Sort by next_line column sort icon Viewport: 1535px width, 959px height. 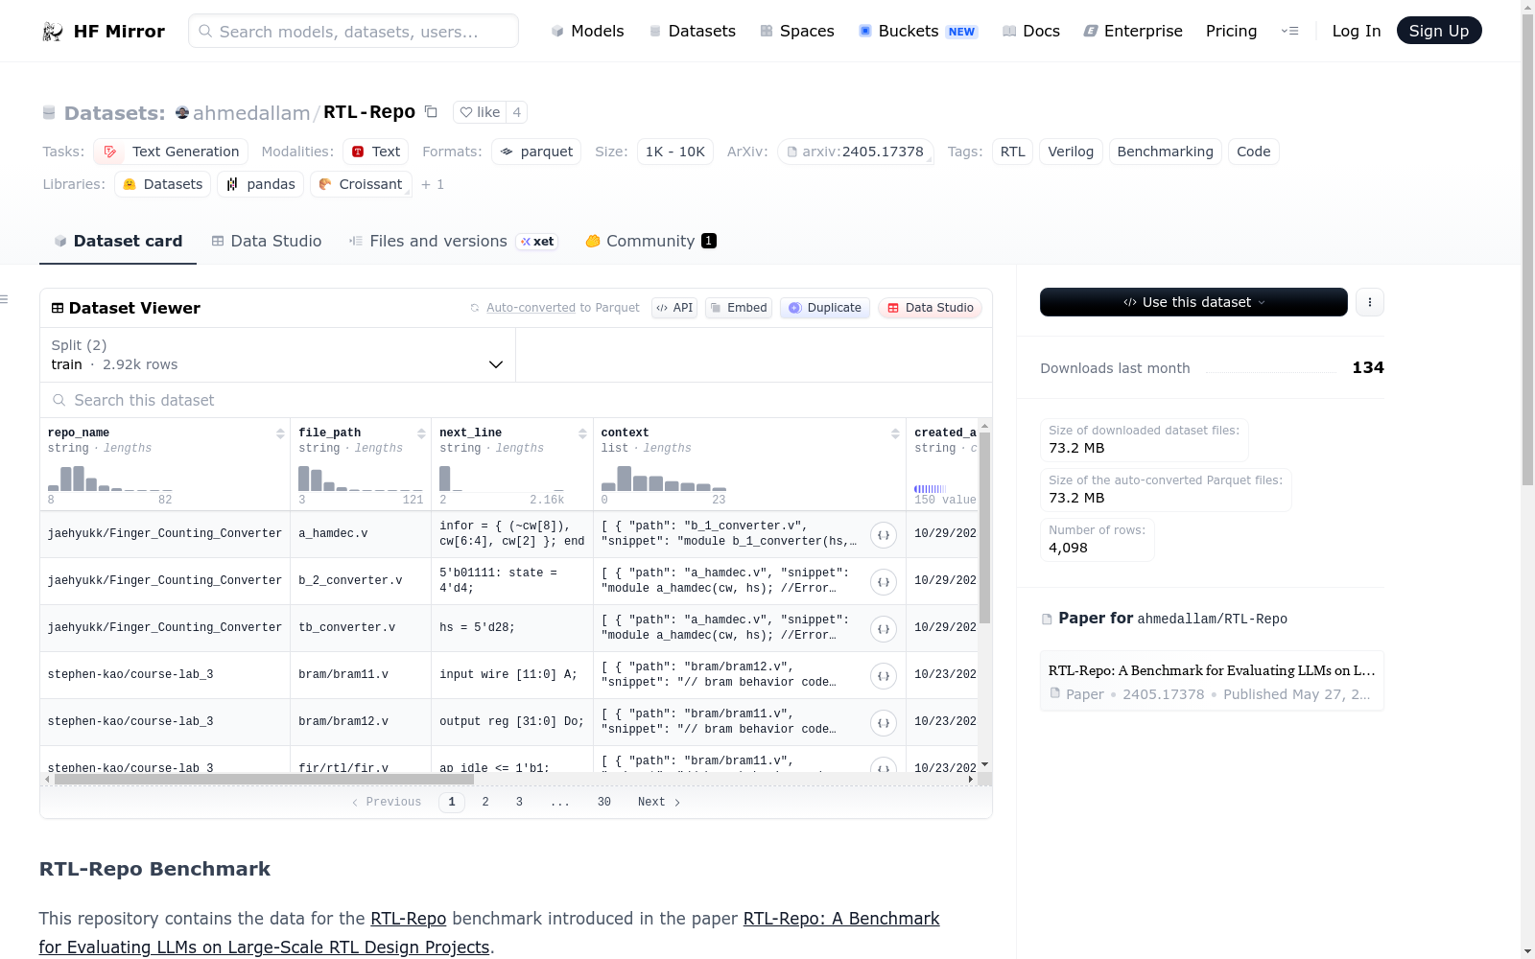pyautogui.click(x=582, y=433)
